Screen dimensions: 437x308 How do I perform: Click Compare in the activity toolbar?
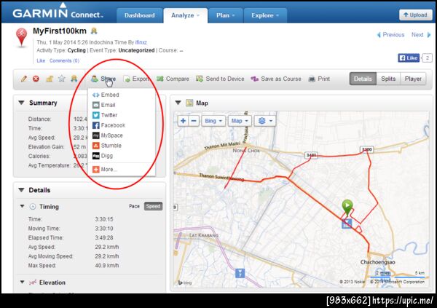click(x=173, y=79)
